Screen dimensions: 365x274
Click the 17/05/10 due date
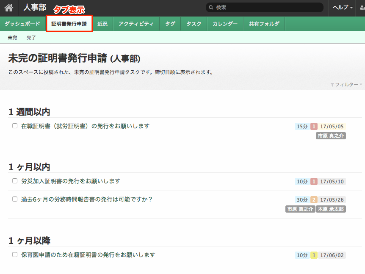click(332, 181)
